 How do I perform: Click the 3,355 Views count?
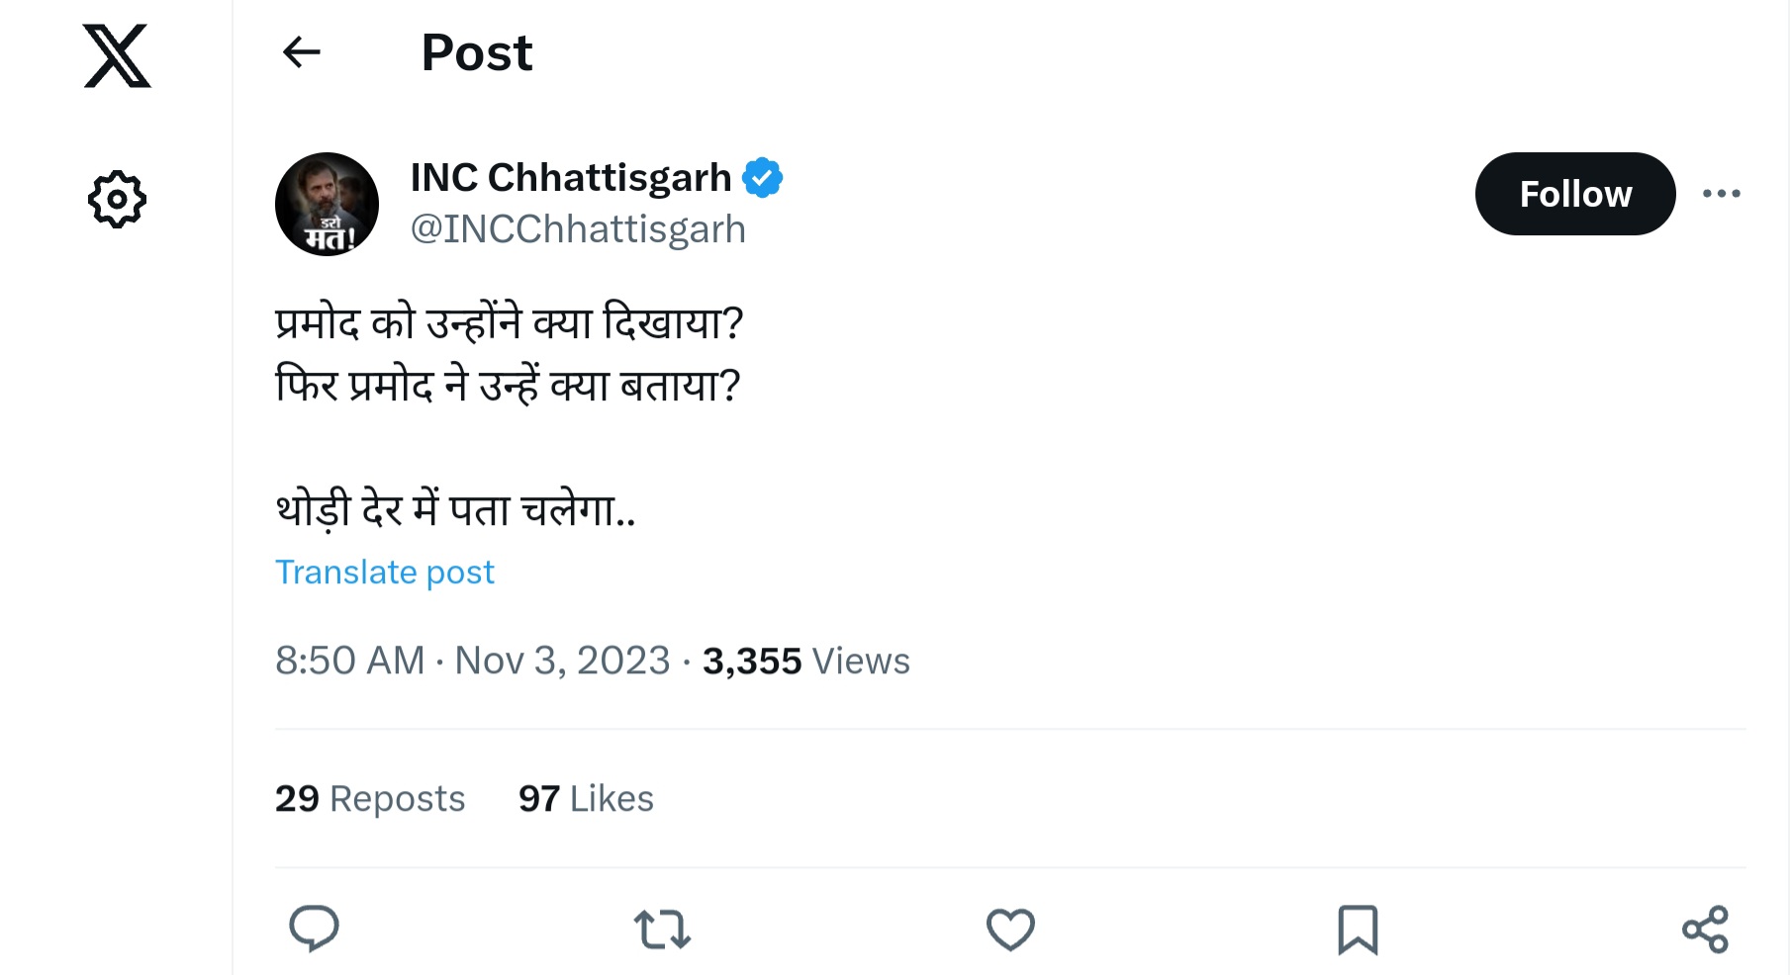(x=805, y=661)
